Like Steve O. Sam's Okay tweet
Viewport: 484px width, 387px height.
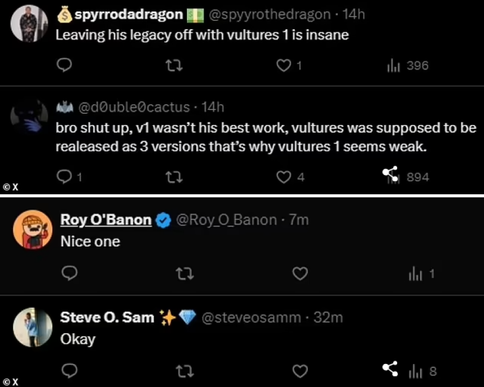click(300, 371)
